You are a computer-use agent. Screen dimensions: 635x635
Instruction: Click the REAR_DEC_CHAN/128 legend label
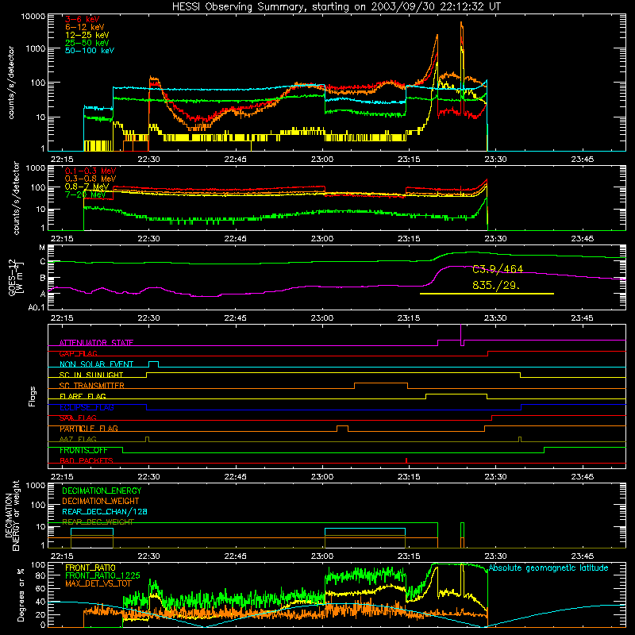pyautogui.click(x=105, y=512)
